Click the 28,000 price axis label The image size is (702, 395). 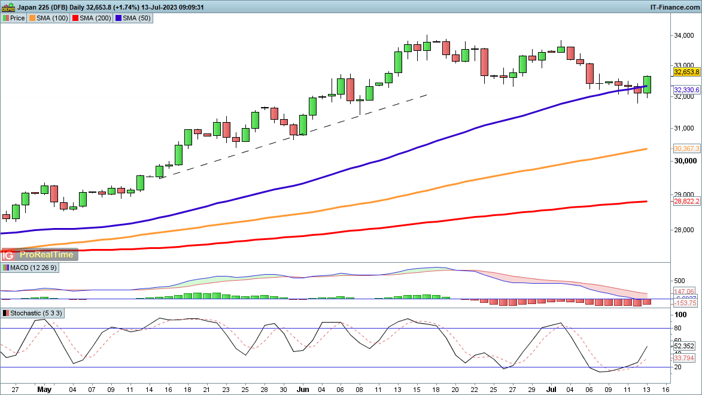point(684,230)
